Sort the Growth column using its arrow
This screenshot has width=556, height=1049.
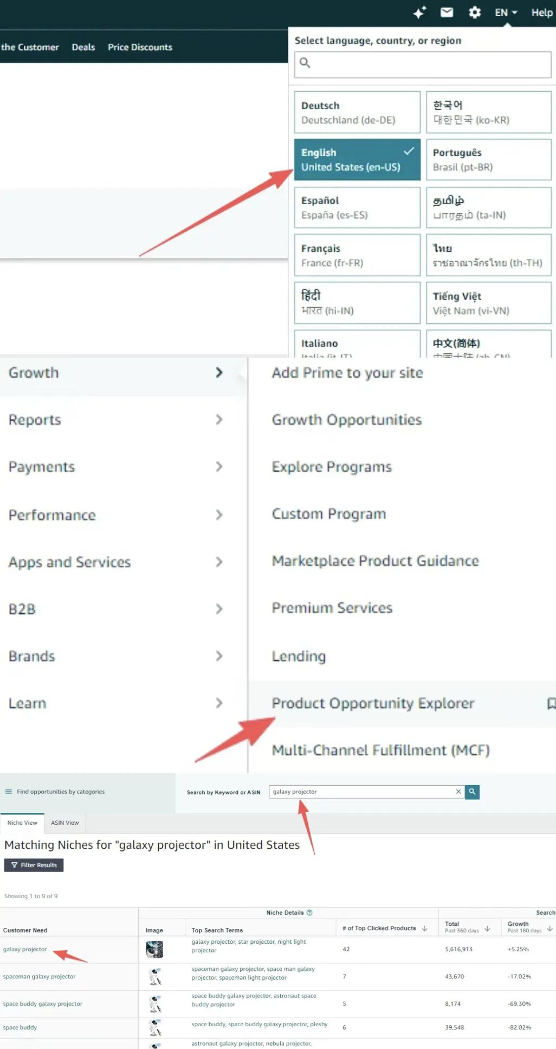pyautogui.click(x=549, y=929)
